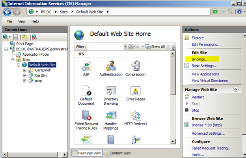Open the View menu
The image size is (246, 158).
pyautogui.click(x=22, y=21)
